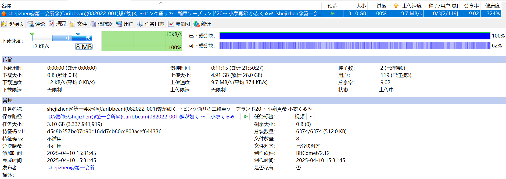Open the 发布者 link shejizhen@第一会所

71,167
